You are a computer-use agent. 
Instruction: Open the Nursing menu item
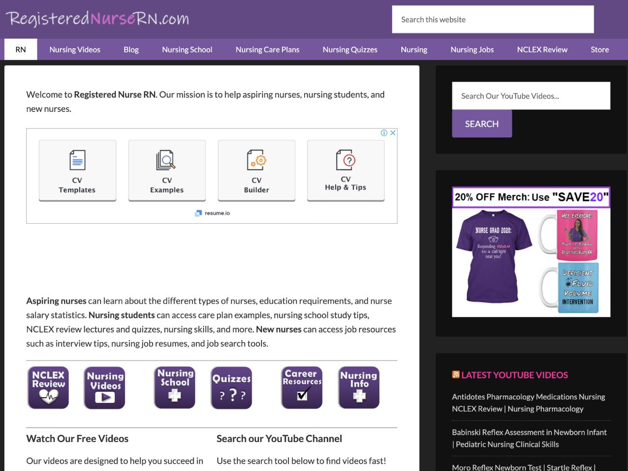[x=414, y=50]
